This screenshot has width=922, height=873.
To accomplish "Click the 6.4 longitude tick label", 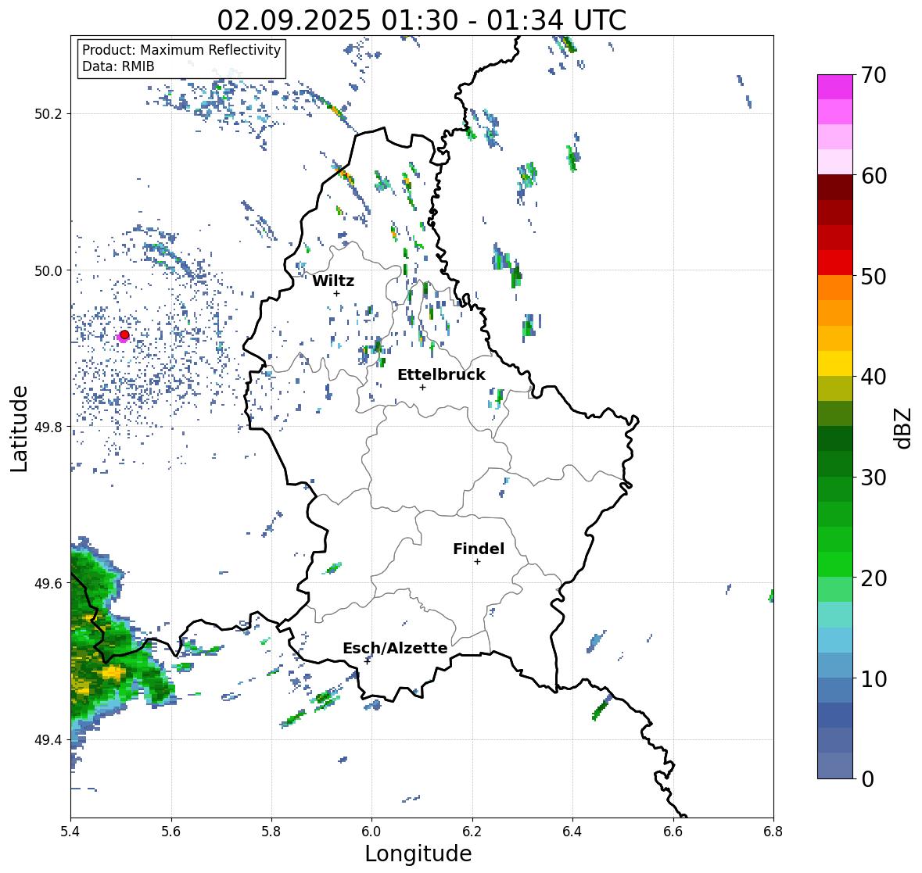I will click(x=572, y=831).
